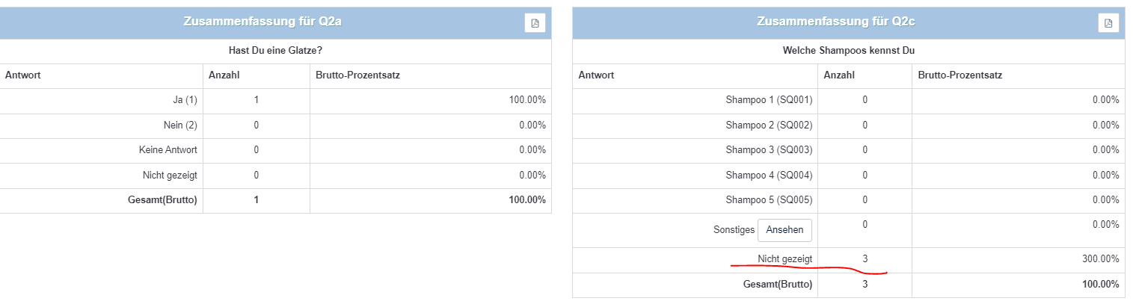1133x301 pixels.
Task: Click the 'Shampoo 3 (SQ003)' row
Action: click(769, 150)
